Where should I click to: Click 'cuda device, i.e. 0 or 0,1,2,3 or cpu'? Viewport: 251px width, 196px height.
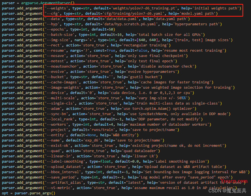[150, 93]
